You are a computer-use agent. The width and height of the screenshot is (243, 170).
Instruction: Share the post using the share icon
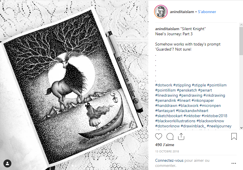(x=181, y=136)
